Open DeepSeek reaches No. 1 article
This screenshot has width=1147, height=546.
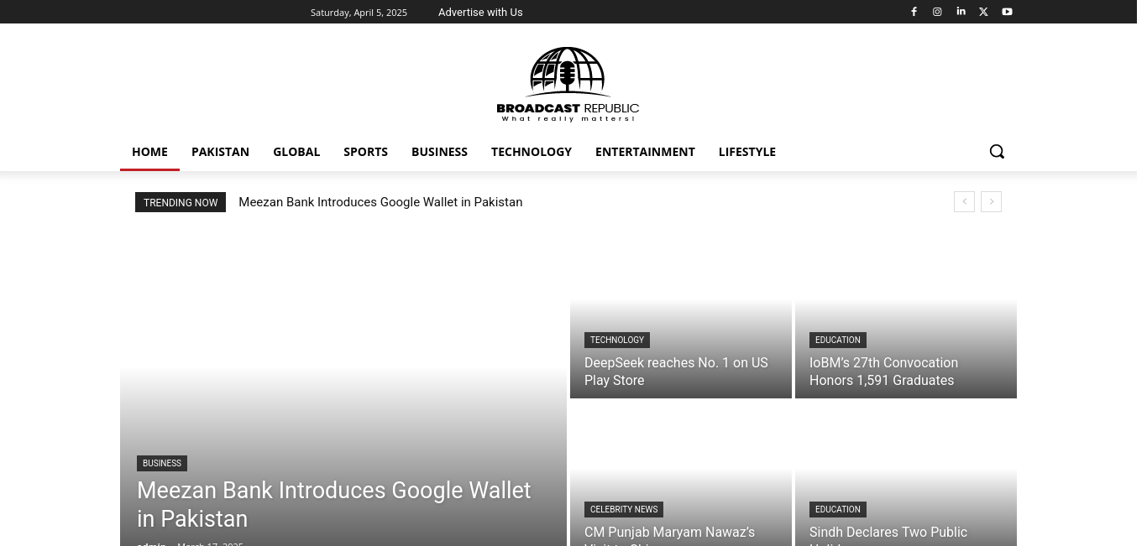tap(676, 372)
